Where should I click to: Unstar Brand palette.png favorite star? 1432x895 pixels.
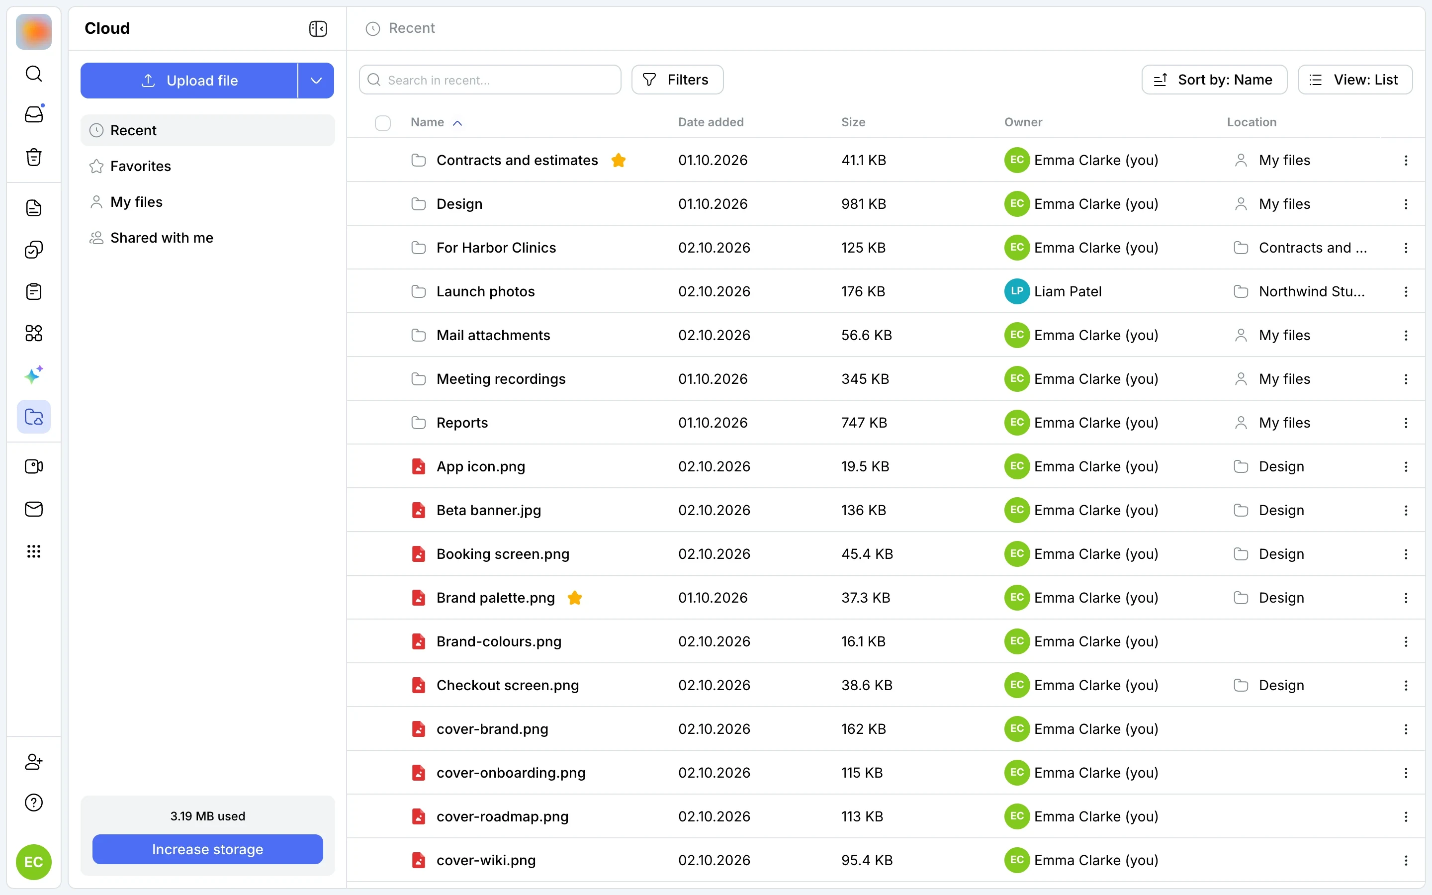click(x=575, y=598)
